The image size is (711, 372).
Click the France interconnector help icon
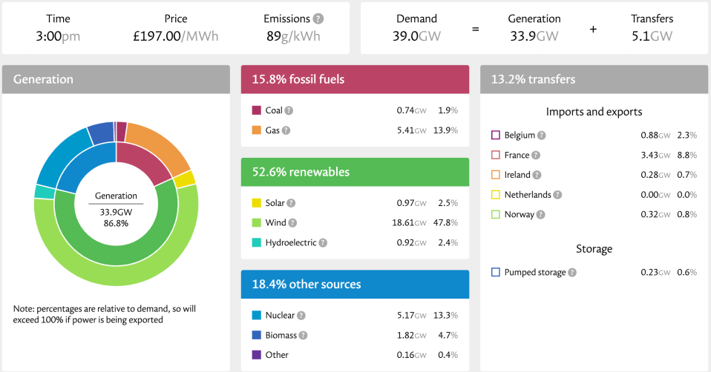[x=536, y=156]
